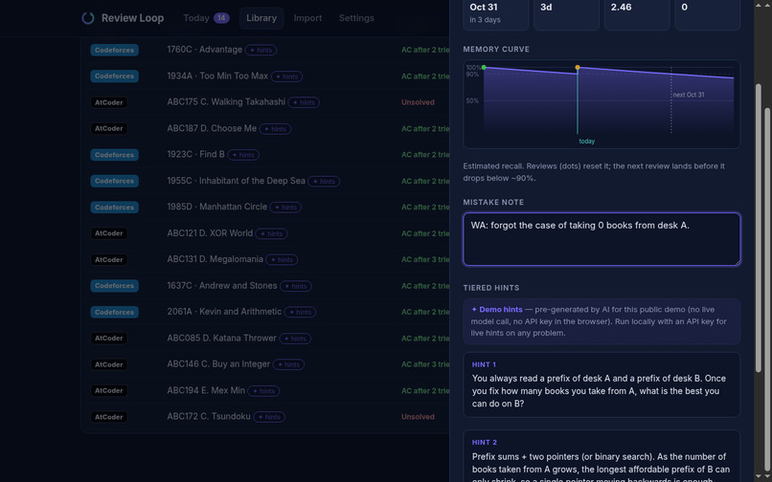Click the page scrollbar down arrow
772x482 pixels.
(766, 477)
